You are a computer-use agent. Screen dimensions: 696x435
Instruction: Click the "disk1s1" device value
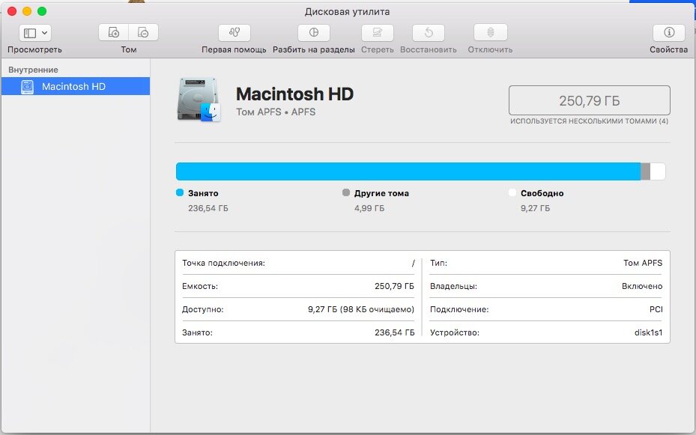click(x=648, y=332)
